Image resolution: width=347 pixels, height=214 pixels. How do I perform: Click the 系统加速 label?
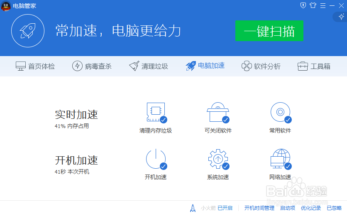click(x=218, y=177)
